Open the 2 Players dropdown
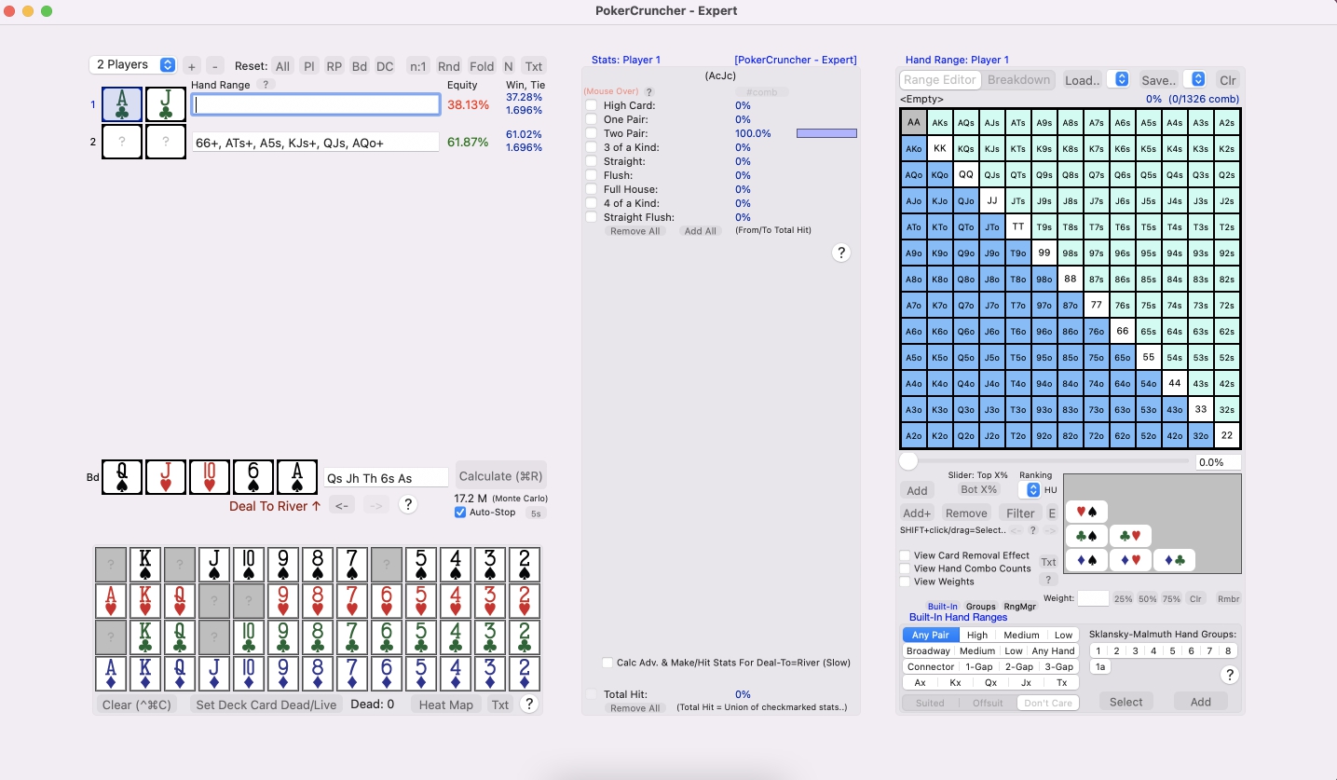Viewport: 1337px width, 780px height. pyautogui.click(x=133, y=64)
